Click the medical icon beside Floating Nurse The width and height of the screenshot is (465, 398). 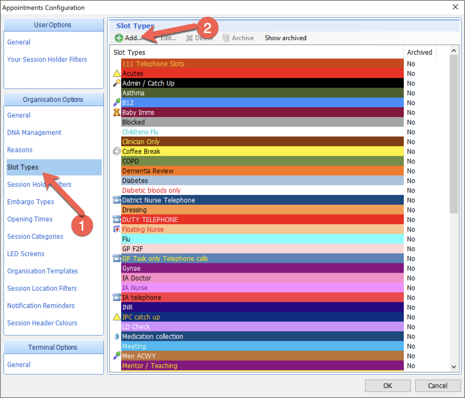117,229
